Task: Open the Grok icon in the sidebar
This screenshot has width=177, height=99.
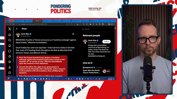Action: 10,56
